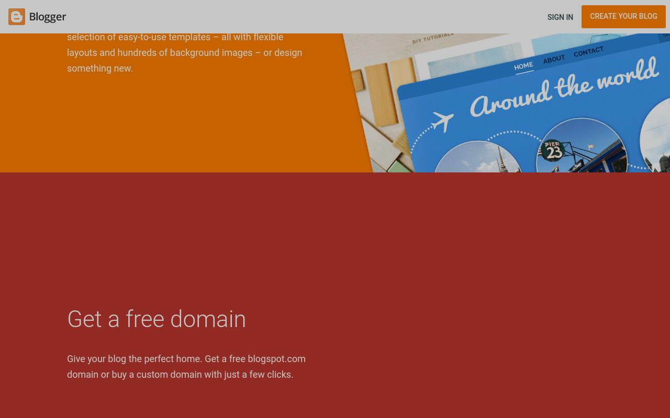Click the Around the world blog title
Screen dimensions: 670x418
(564, 87)
